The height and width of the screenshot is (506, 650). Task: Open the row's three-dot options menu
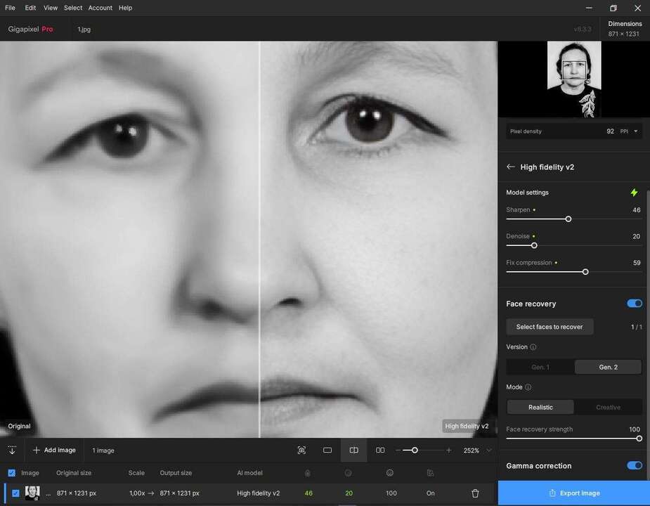tap(48, 493)
